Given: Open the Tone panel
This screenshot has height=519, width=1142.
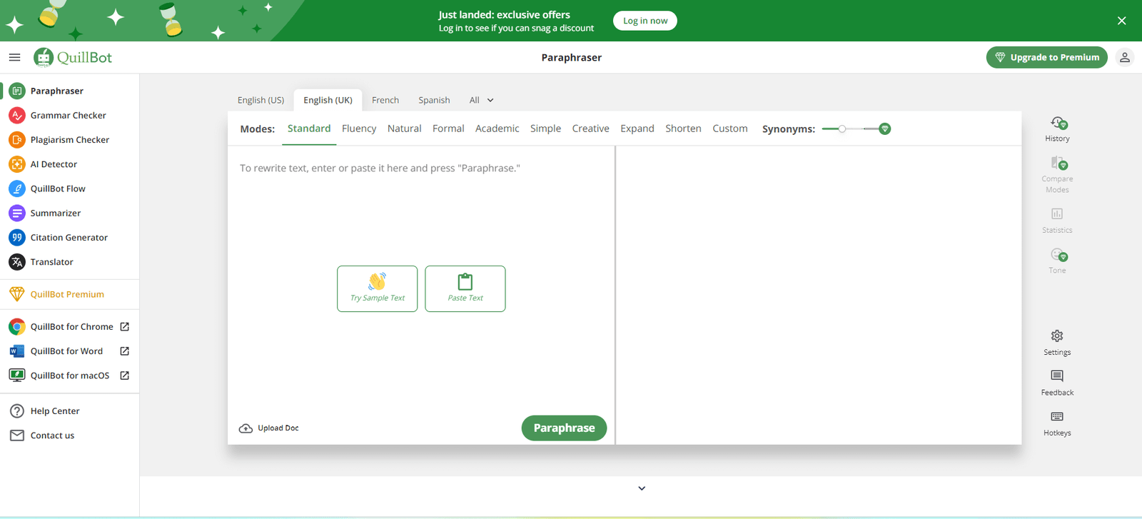Looking at the screenshot, I should (1057, 261).
